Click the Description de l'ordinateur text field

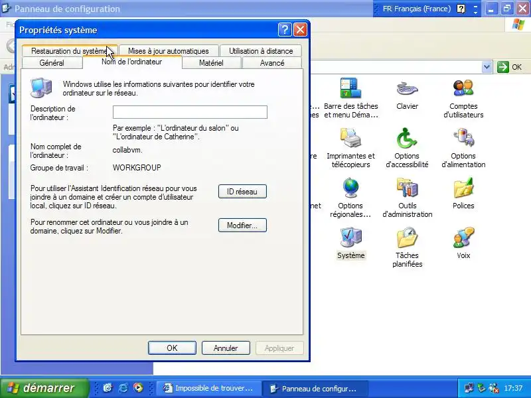click(190, 112)
